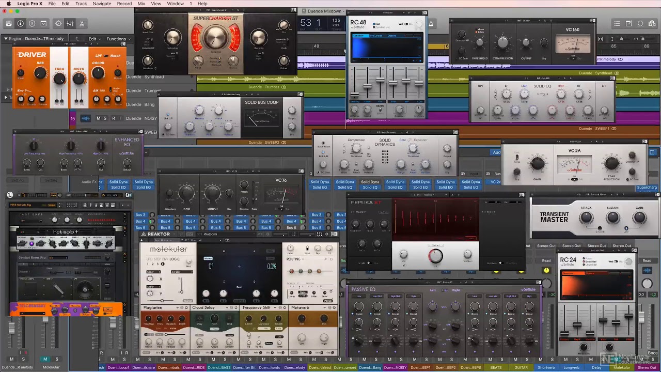Click link icon on Supercharger GT window
Screen dimensions: 661x372
point(294,10)
